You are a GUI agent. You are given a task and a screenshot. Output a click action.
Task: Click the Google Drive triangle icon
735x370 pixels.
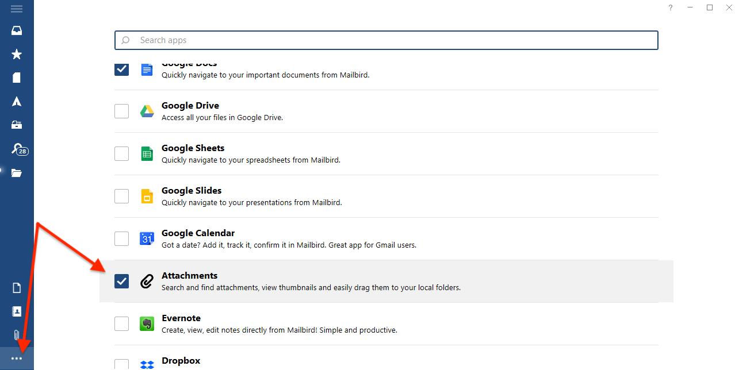[x=147, y=111]
